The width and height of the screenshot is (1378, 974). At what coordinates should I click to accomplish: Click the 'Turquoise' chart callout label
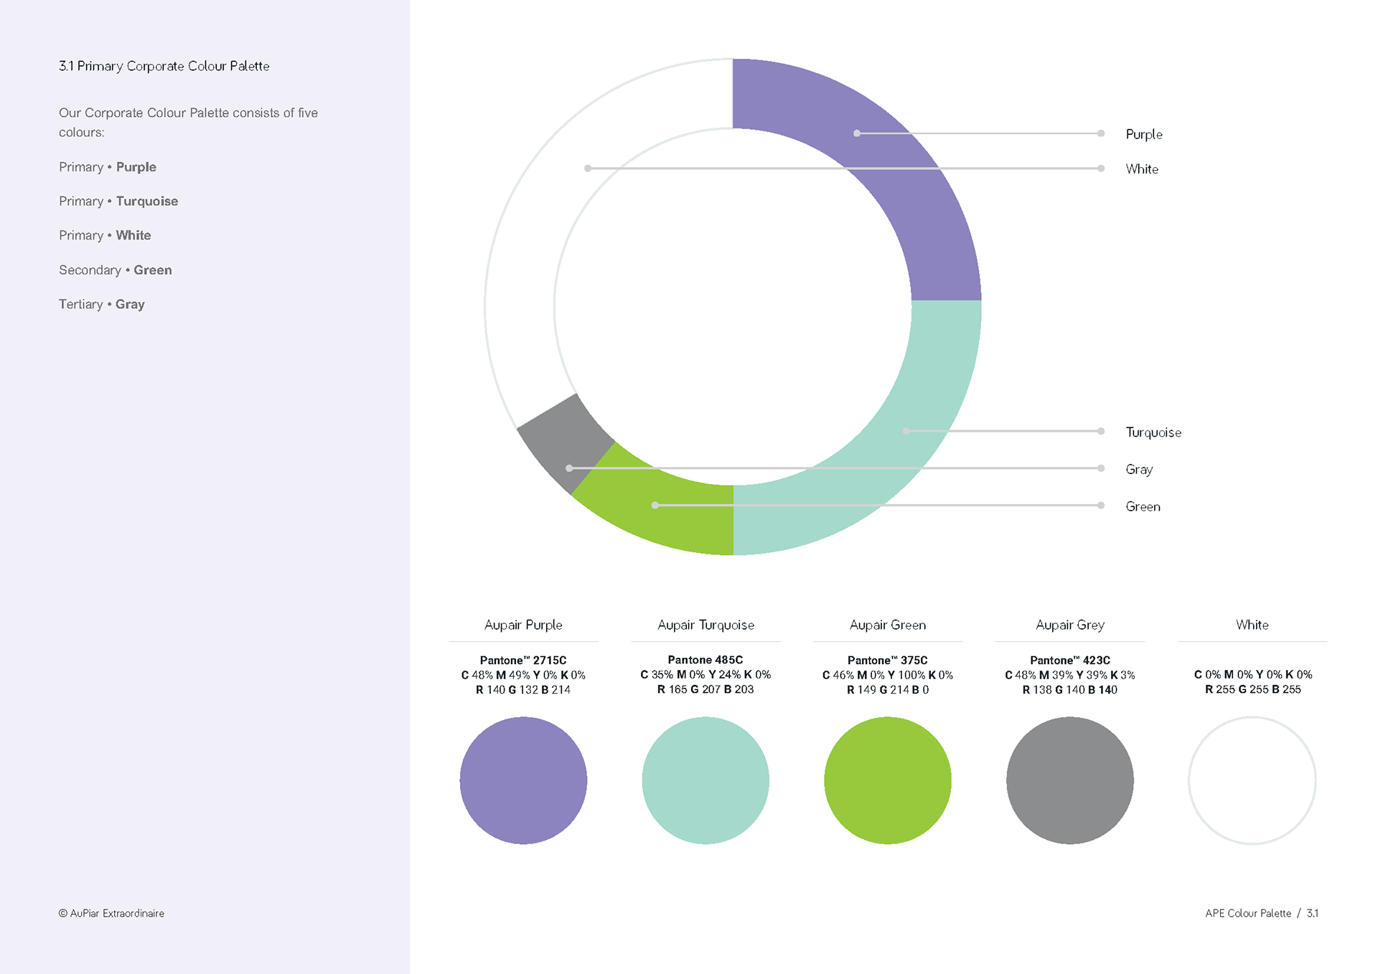pos(1153,432)
